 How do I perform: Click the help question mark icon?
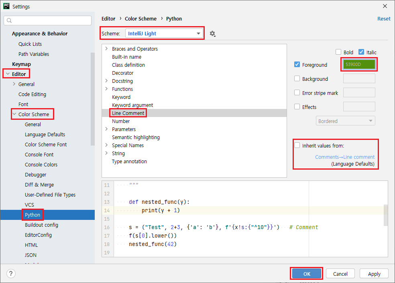[11, 274]
